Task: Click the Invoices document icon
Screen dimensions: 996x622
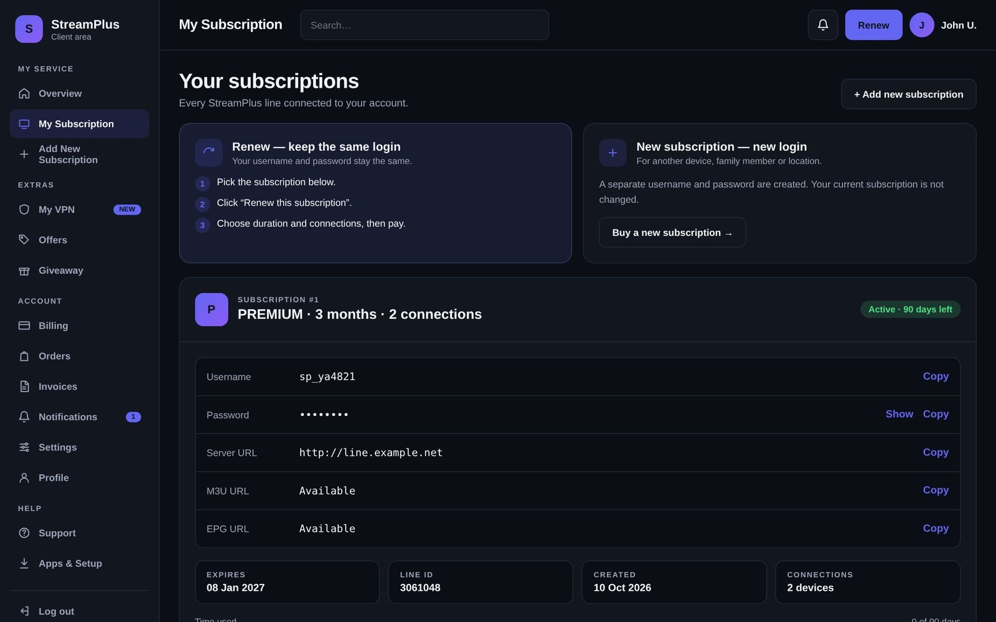Action: [24, 386]
